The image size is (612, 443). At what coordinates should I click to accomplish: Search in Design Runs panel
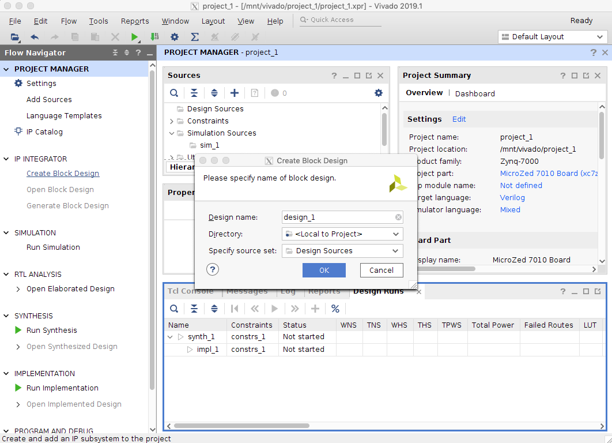tap(174, 309)
